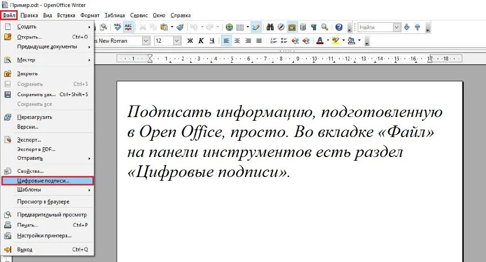Find previous with the up arrow
The height and width of the screenshot is (262, 486).
click(x=418, y=27)
